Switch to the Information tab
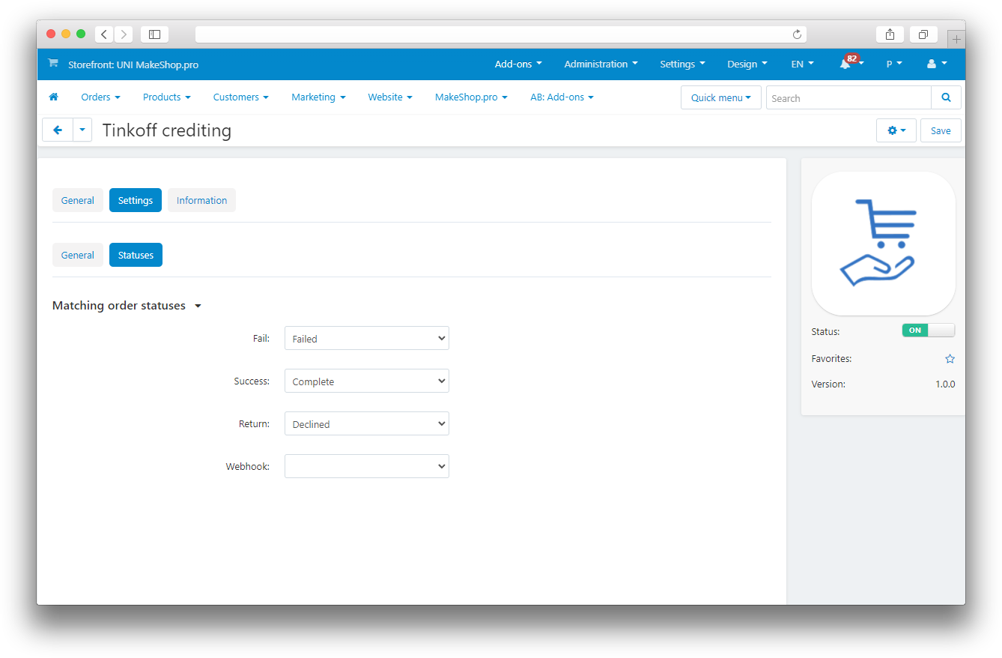 click(201, 201)
